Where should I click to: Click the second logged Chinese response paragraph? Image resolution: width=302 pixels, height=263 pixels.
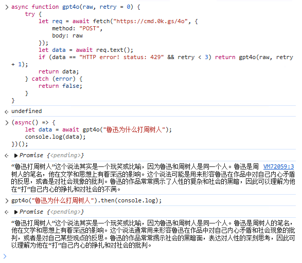(x=153, y=234)
